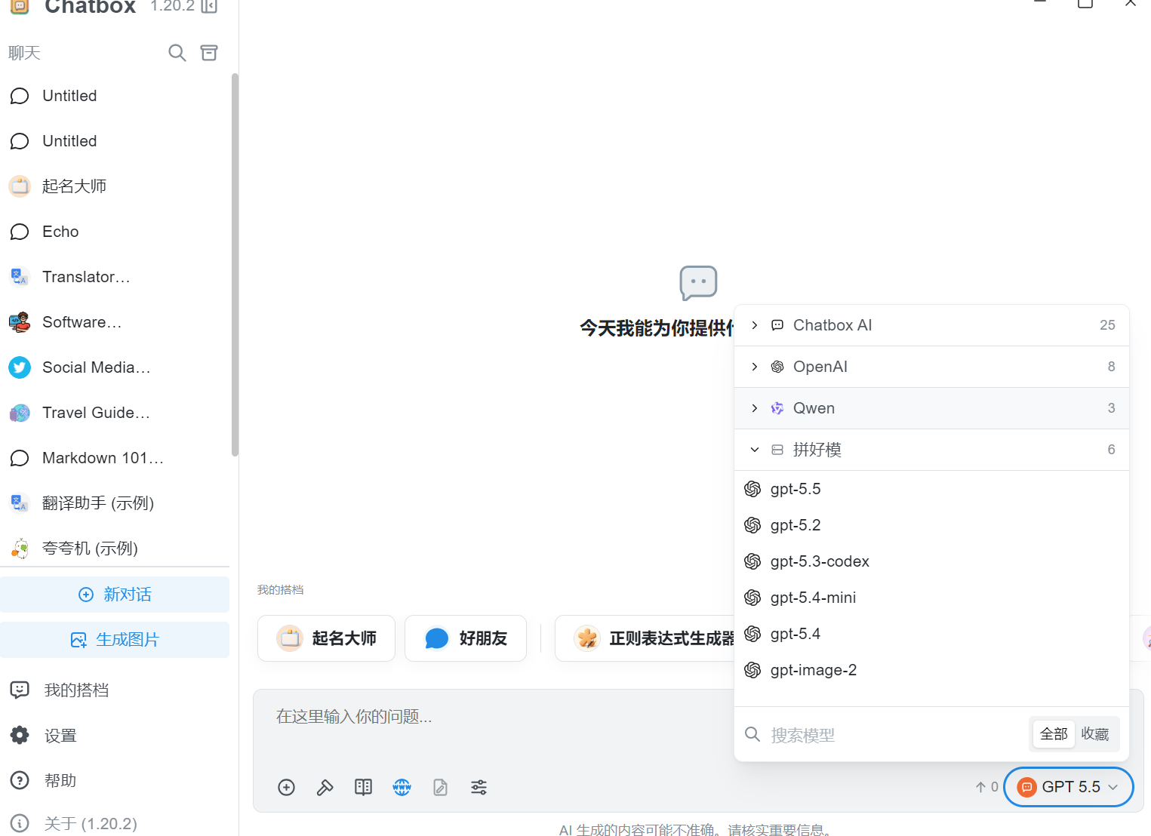Switch to the 收藏 filter tab
1151x836 pixels.
coord(1094,734)
